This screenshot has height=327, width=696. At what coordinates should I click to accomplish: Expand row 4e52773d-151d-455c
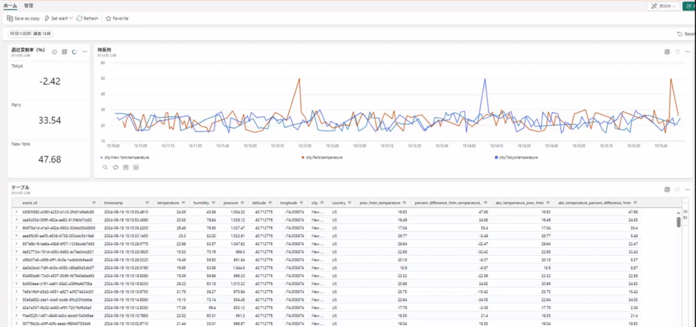(17, 252)
